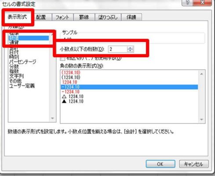Decrease decimal places with spinner down arrow
Viewport: 215px width, 176px height.
130,51
